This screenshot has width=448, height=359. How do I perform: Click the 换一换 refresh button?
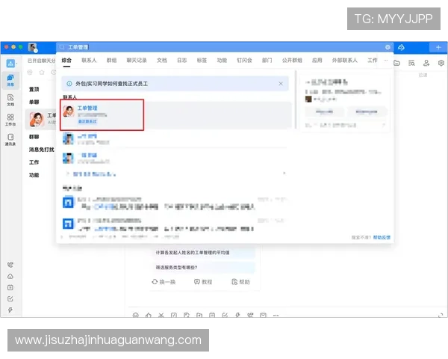pos(164,282)
